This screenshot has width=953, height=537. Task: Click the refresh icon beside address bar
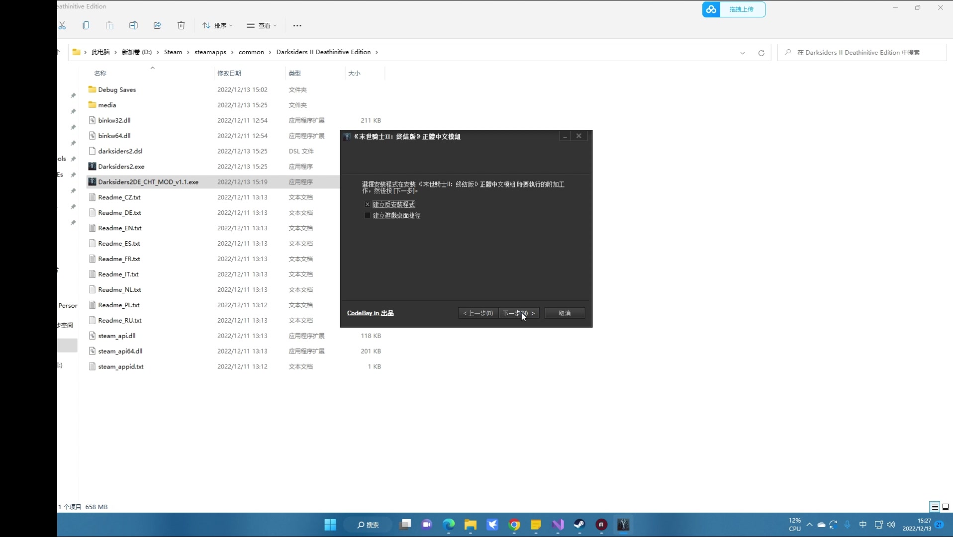click(761, 53)
